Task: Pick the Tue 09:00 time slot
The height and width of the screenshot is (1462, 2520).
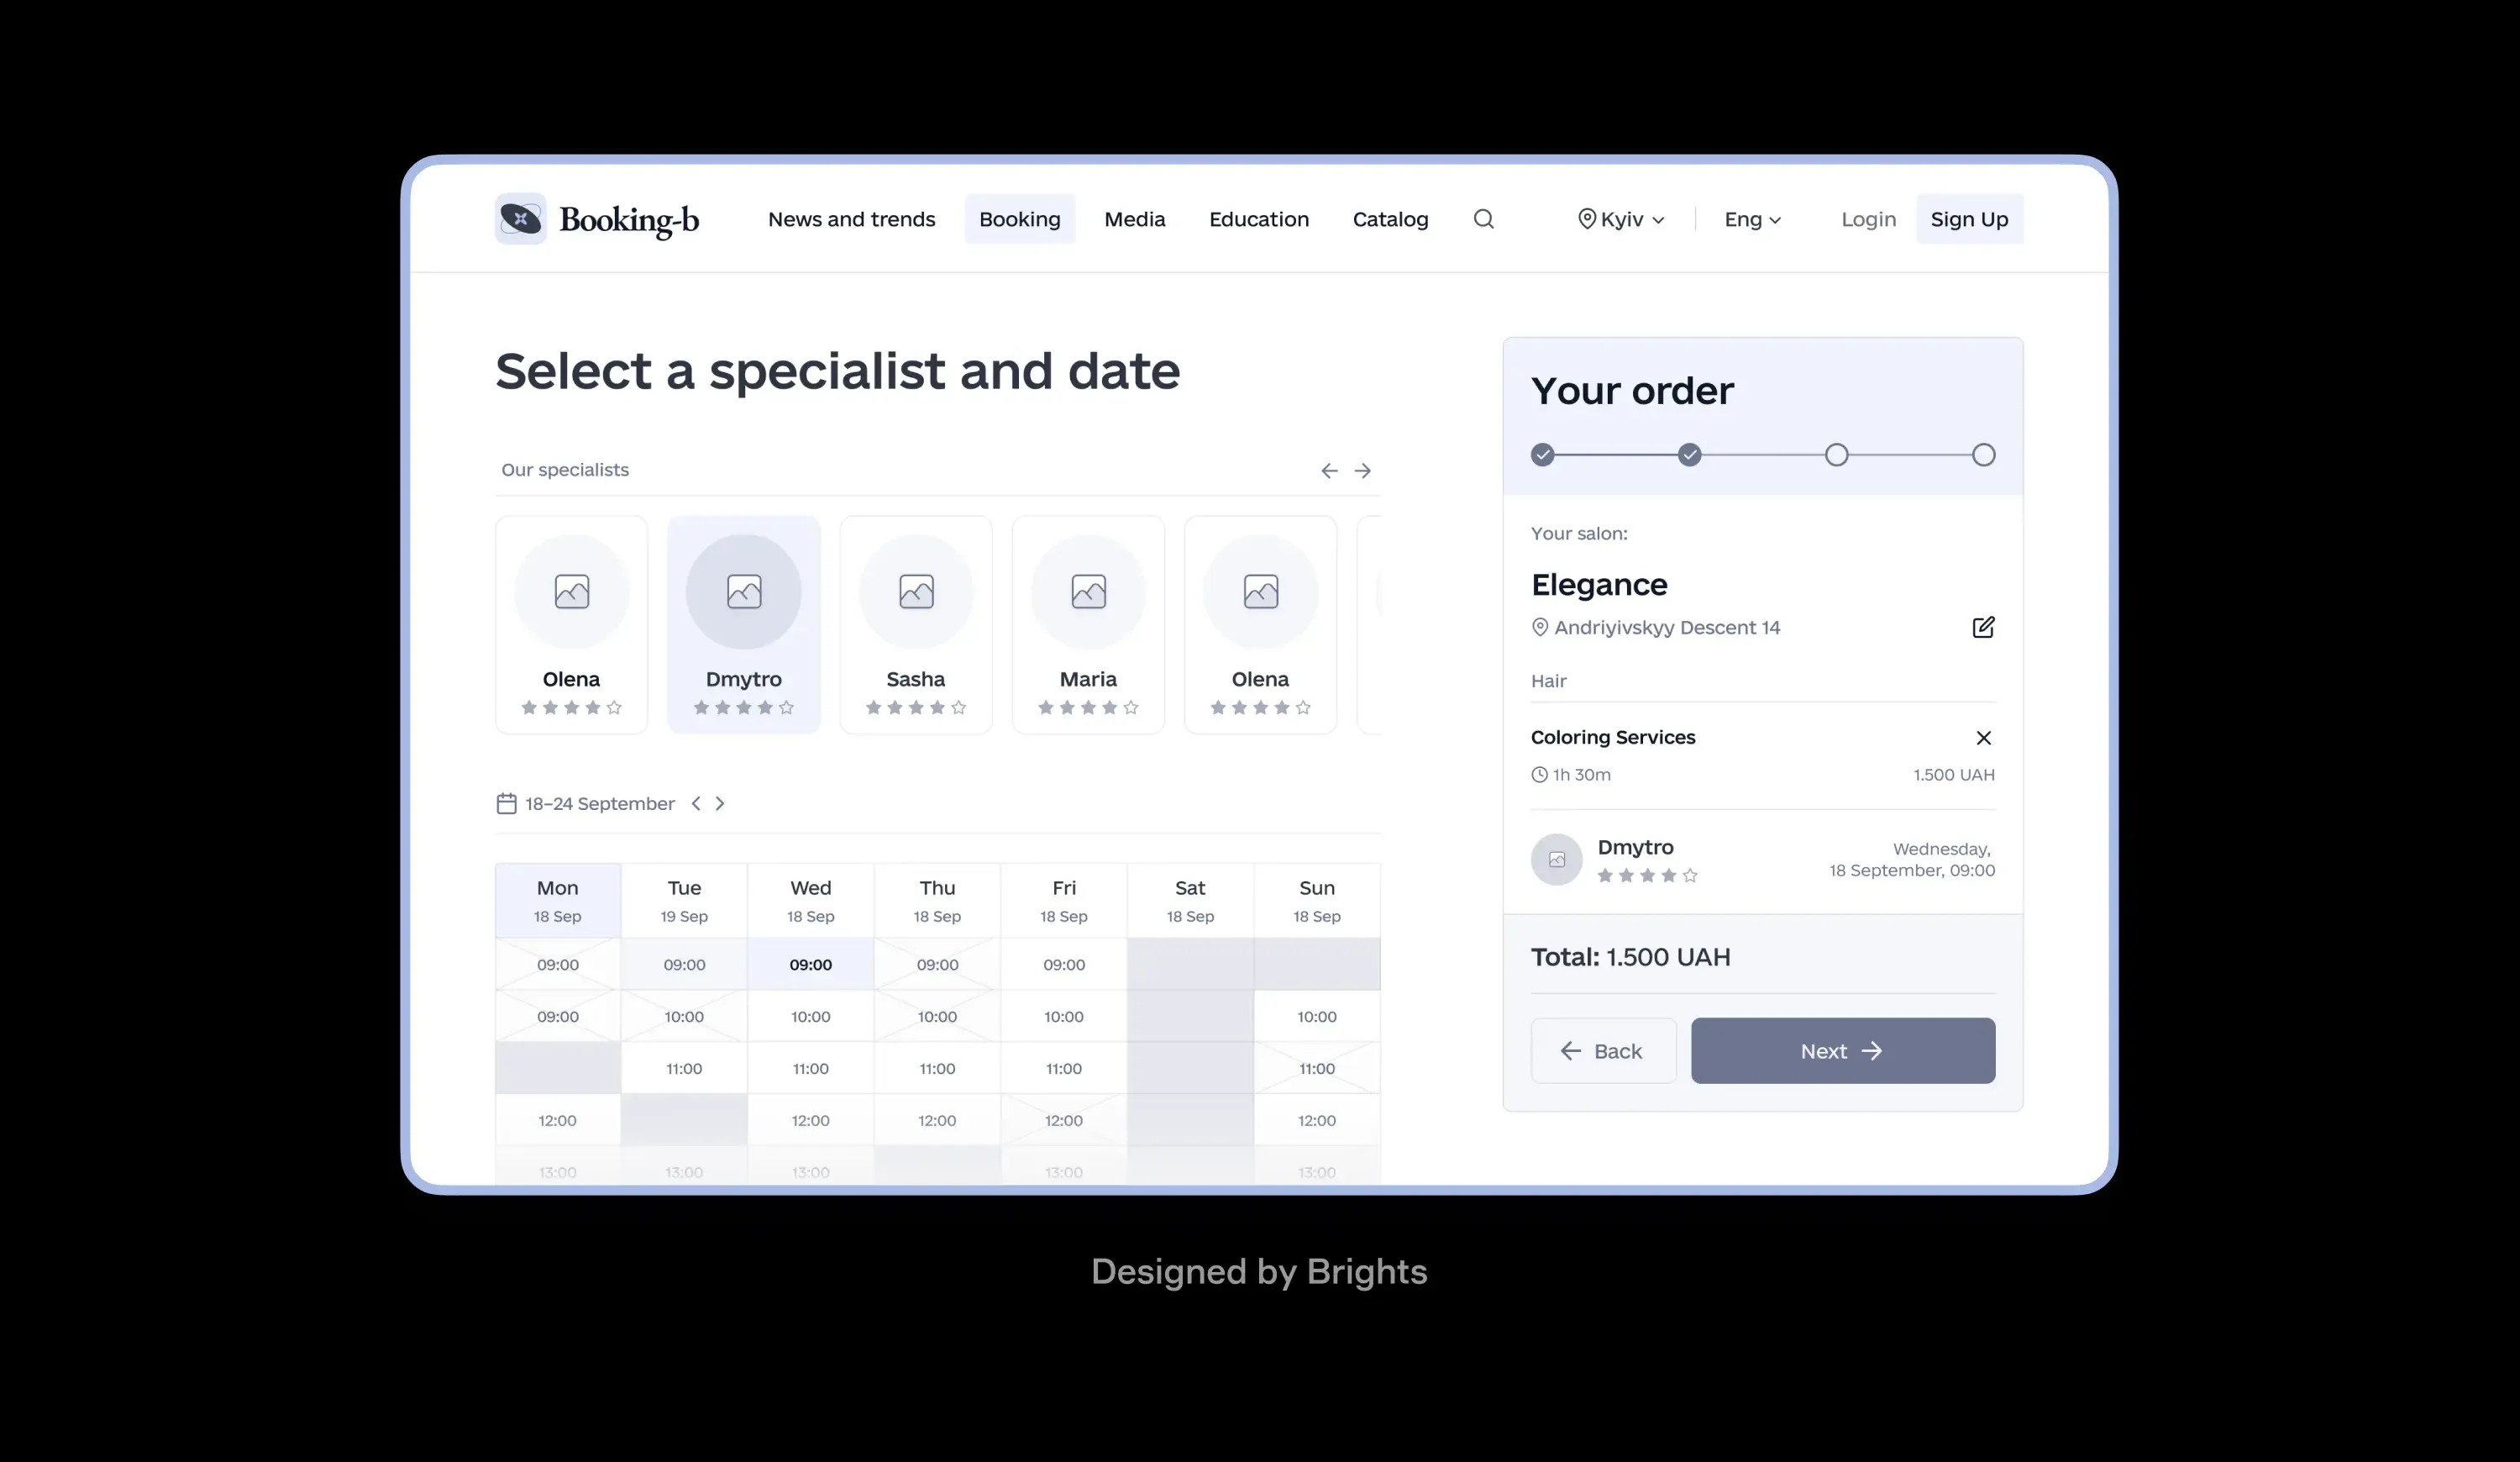Action: [x=684, y=965]
